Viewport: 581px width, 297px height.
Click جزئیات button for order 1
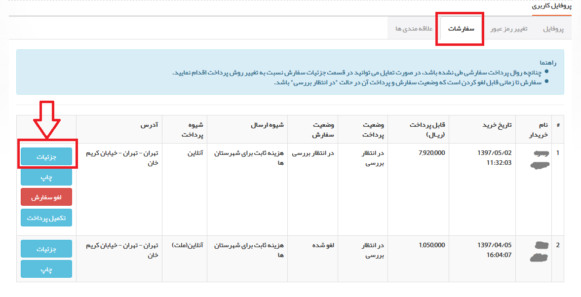point(46,157)
